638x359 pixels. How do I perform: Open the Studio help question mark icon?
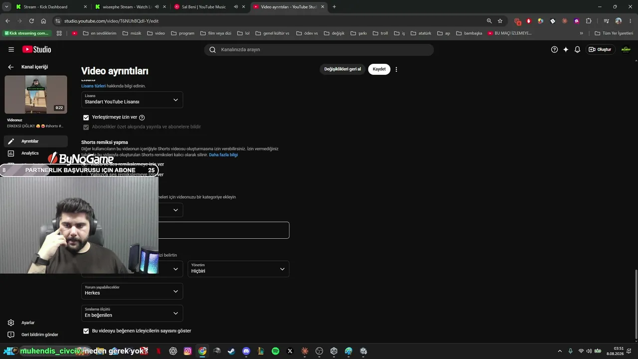(x=554, y=49)
